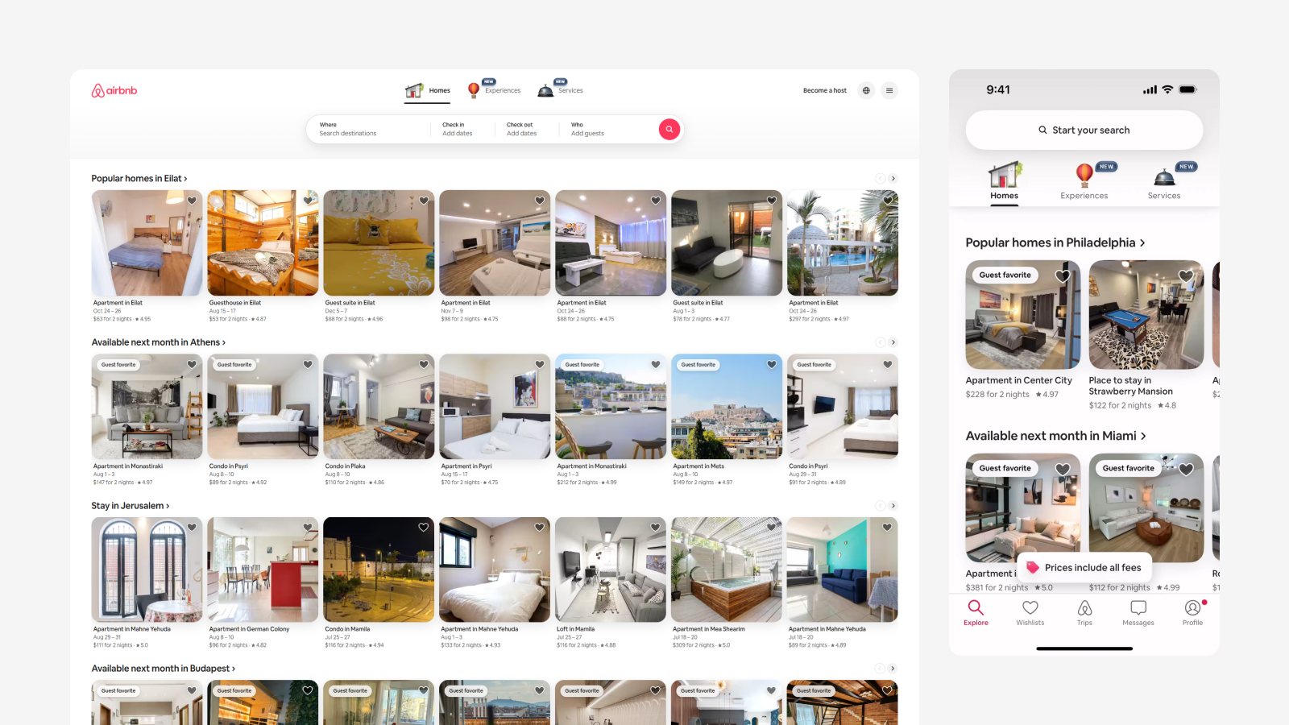Screen dimensions: 1289x725
Task: Click the Become a host link
Action: click(x=824, y=90)
